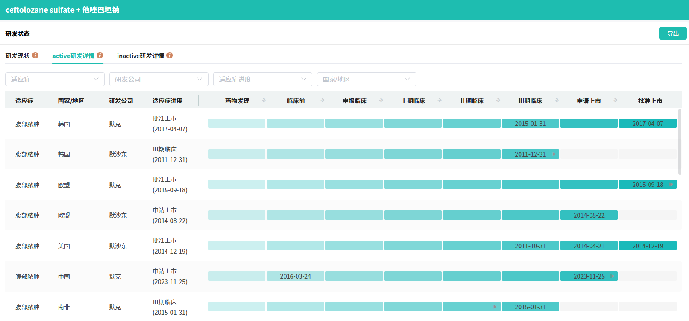Click the info icon beside inactive研发详情
The height and width of the screenshot is (321, 689).
click(170, 56)
